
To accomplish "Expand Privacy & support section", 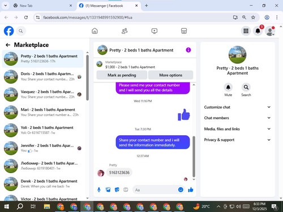I will [x=237, y=140].
